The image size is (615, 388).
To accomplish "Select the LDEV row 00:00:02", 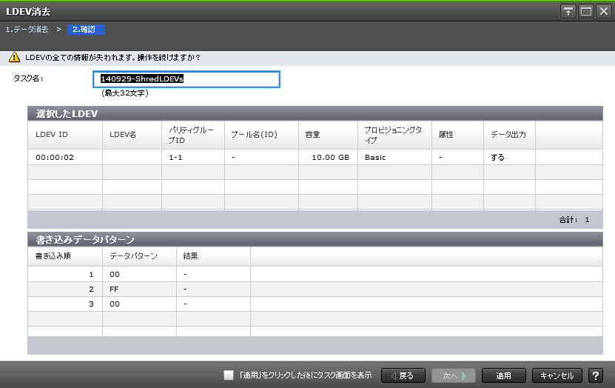I will pyautogui.click(x=64, y=157).
